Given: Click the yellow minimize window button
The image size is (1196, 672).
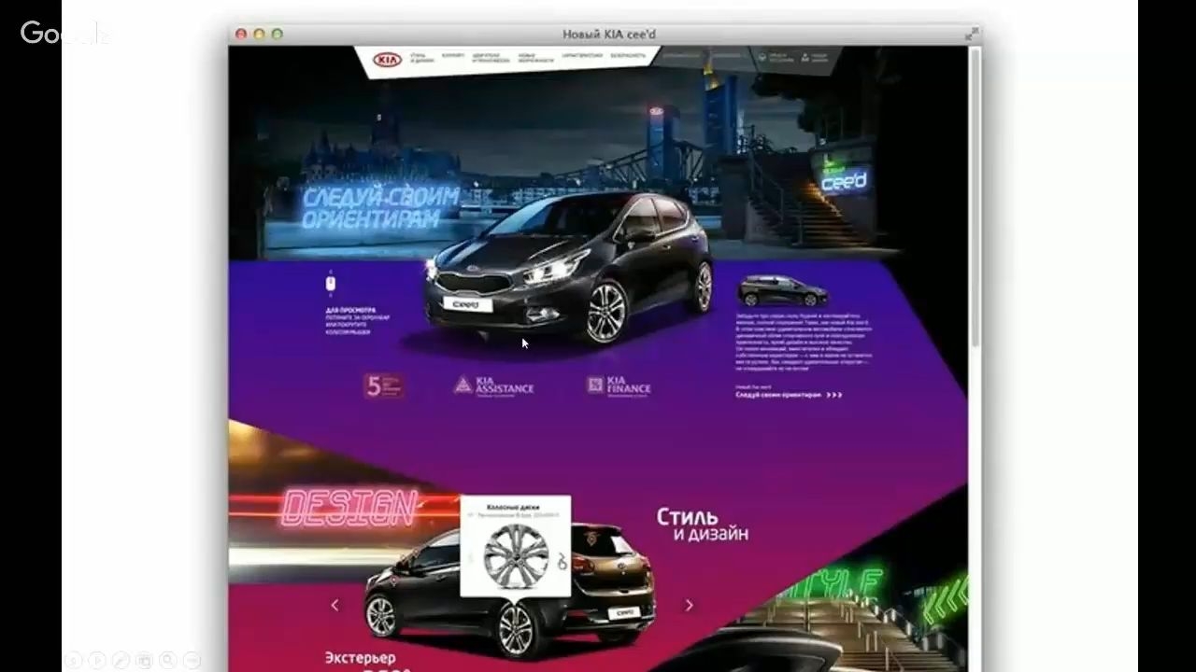Looking at the screenshot, I should point(260,35).
